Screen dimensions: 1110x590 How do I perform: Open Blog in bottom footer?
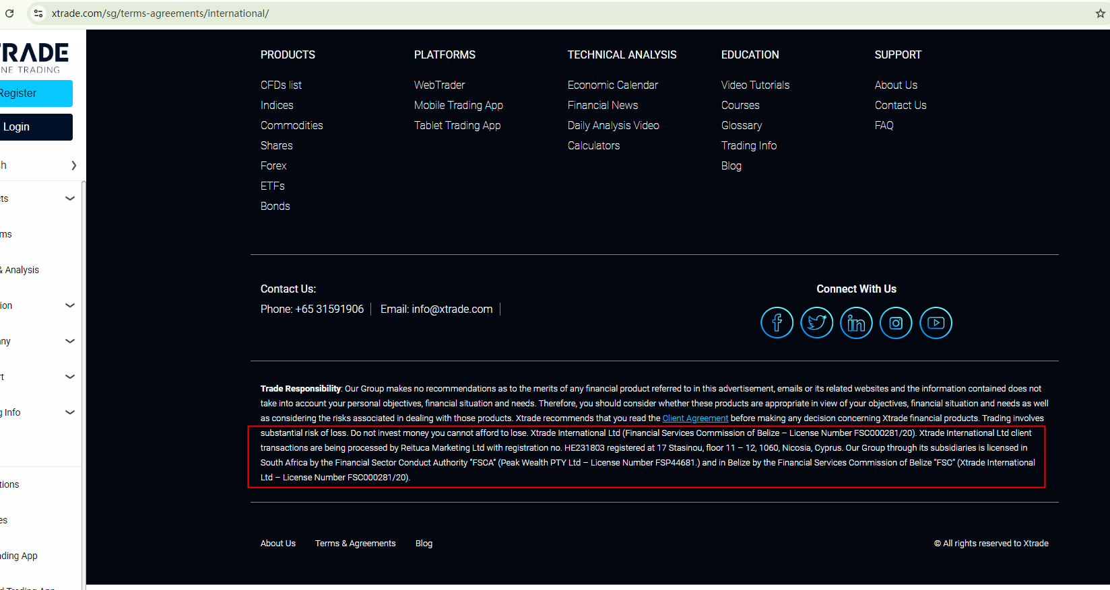click(x=424, y=544)
